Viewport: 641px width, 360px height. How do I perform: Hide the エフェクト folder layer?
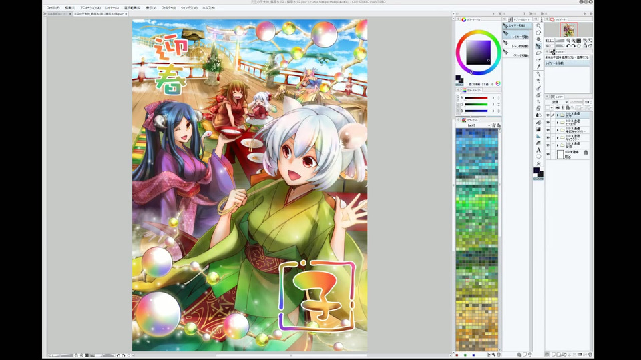[548, 123]
